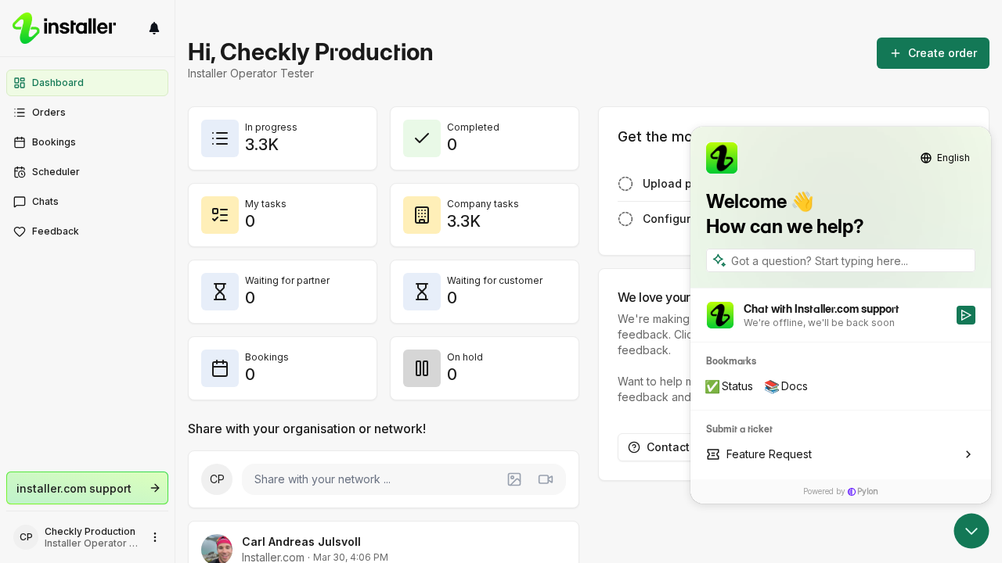Toggle the Configure step circle
This screenshot has height=563, width=1002.
click(x=625, y=219)
